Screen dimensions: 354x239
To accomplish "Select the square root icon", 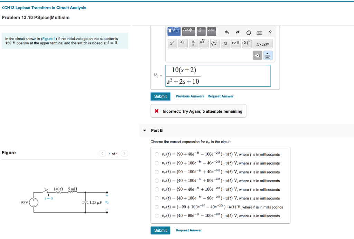I will 204,43.
